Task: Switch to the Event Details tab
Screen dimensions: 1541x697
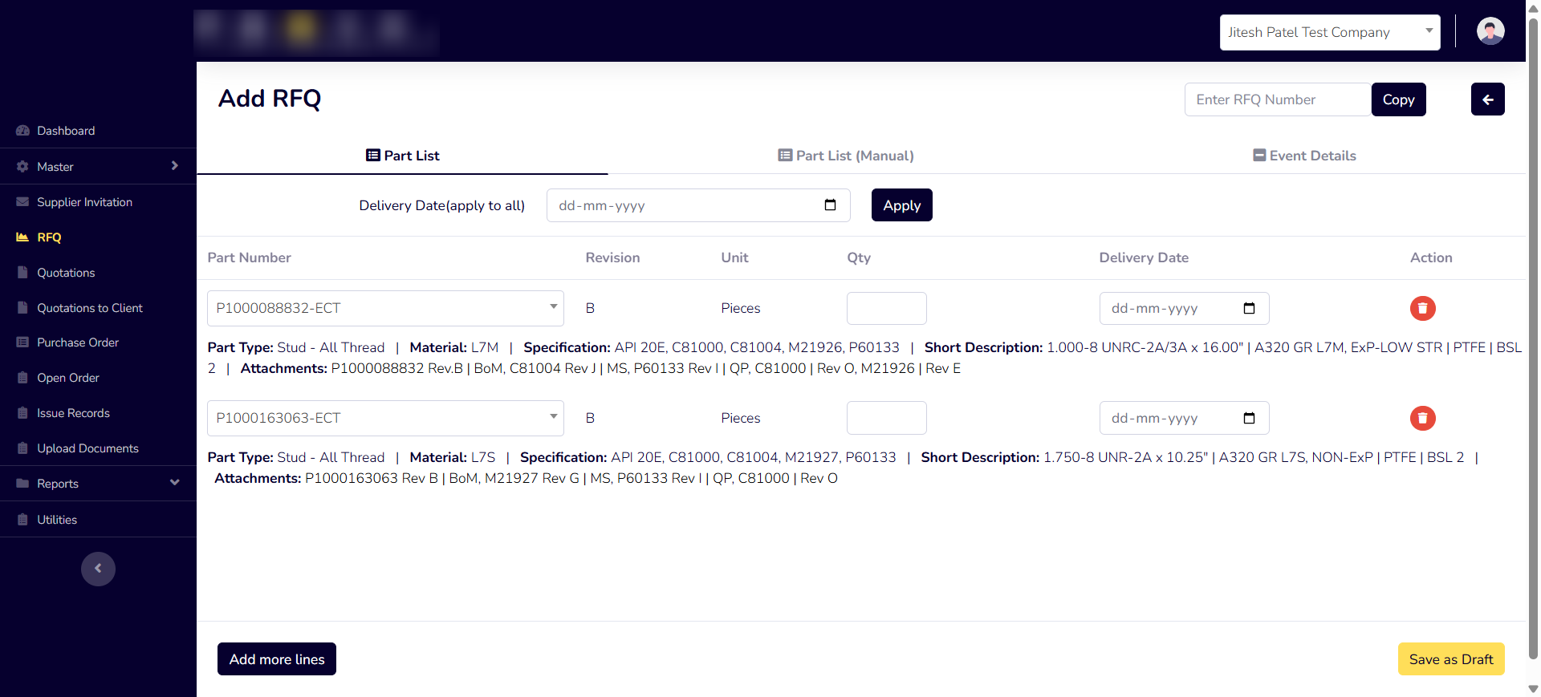Action: (1305, 156)
